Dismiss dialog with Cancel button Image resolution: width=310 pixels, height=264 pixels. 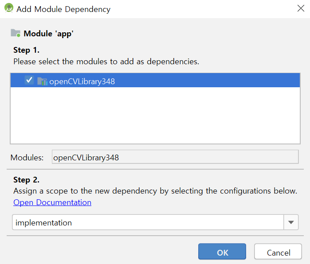coord(278,251)
